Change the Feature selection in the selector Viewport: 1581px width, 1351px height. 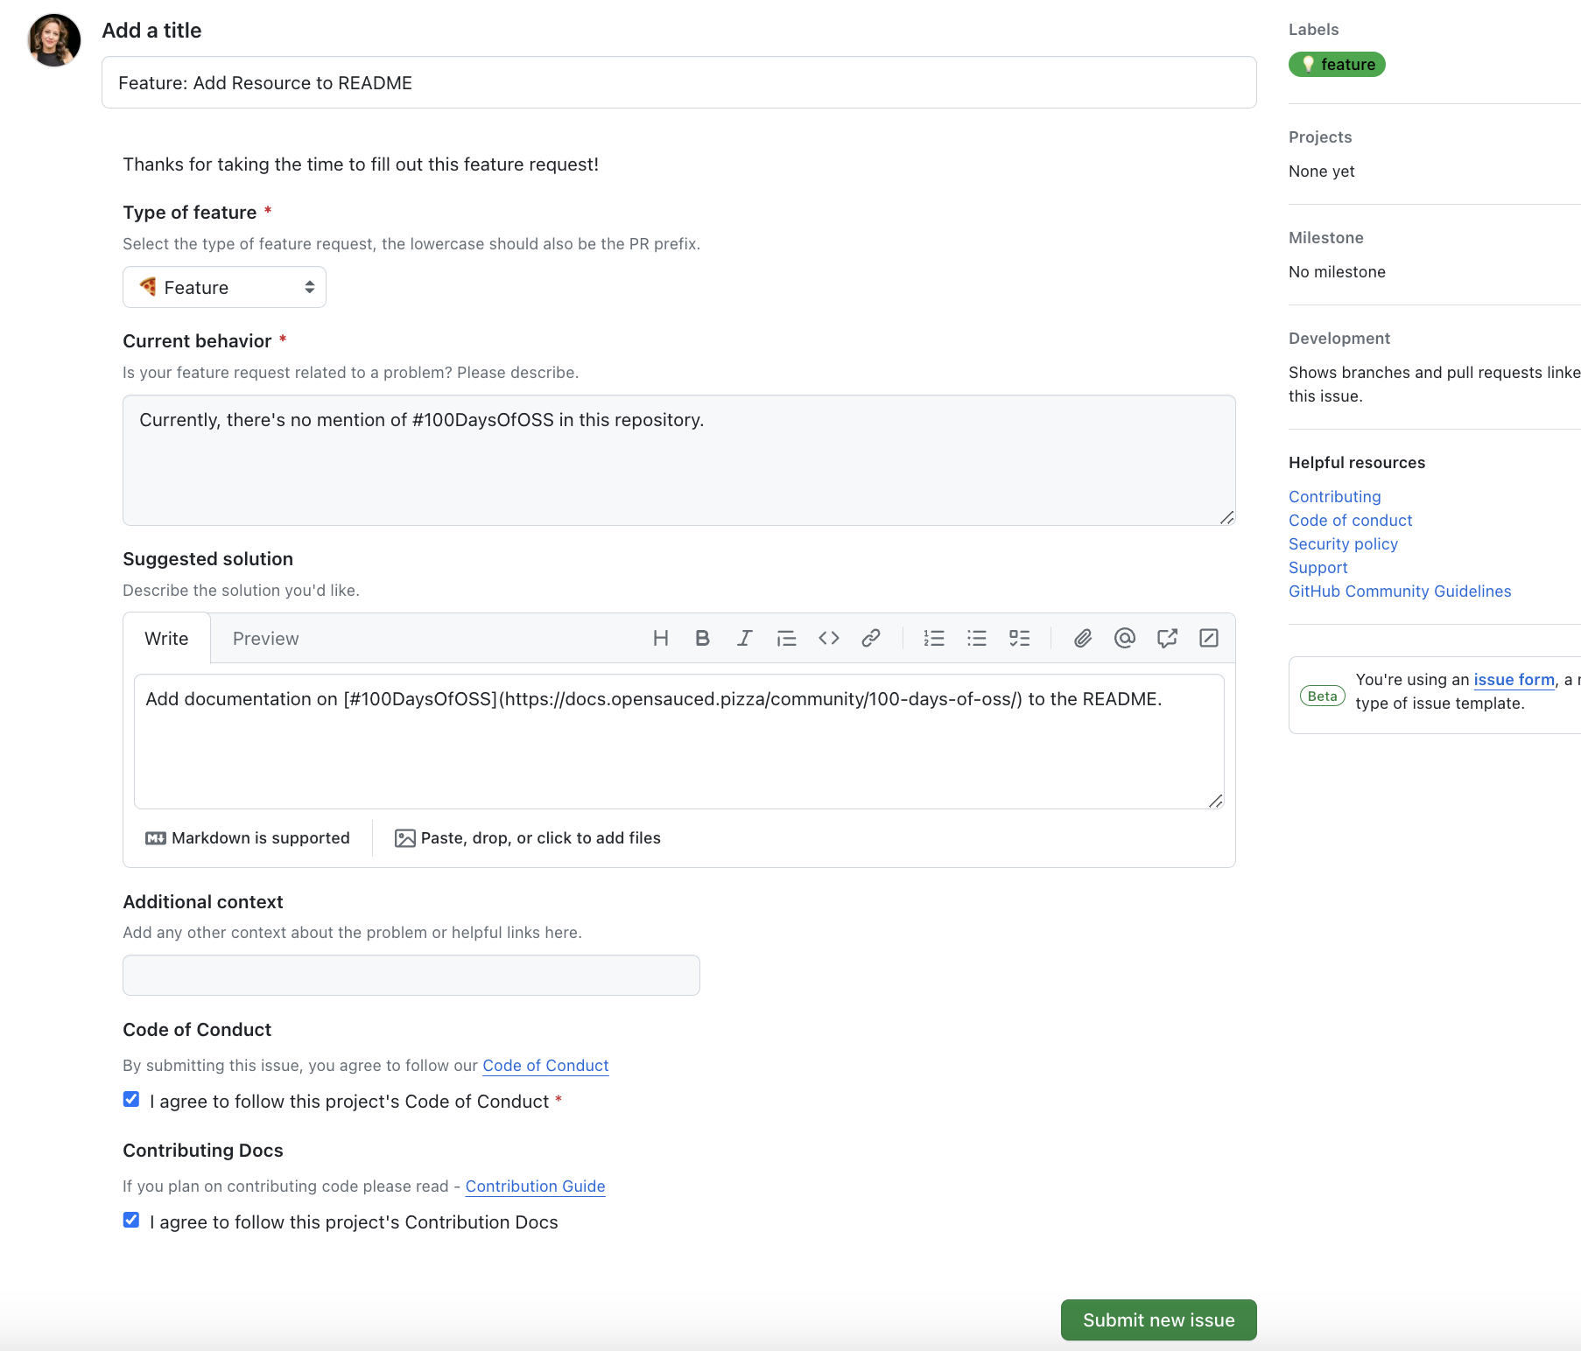(x=224, y=287)
